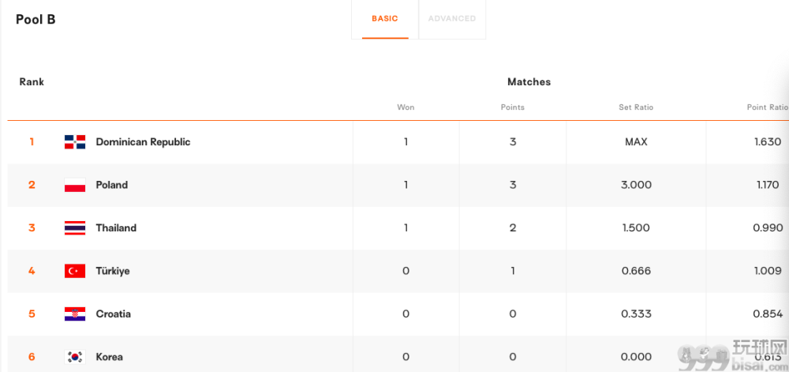The height and width of the screenshot is (372, 789).
Task: Switch to the ADVANCED tab
Action: (x=452, y=19)
